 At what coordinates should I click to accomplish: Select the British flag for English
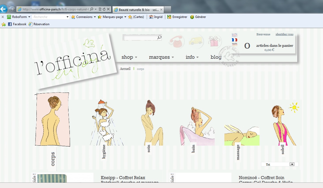coord(235,35)
